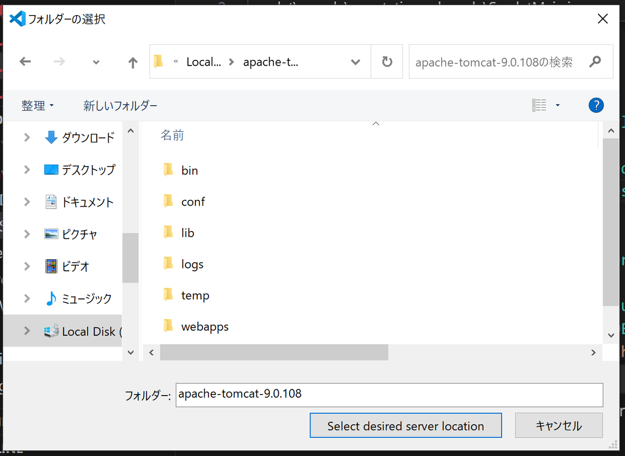This screenshot has width=625, height=456.
Task: Go up one folder level
Action: point(133,62)
